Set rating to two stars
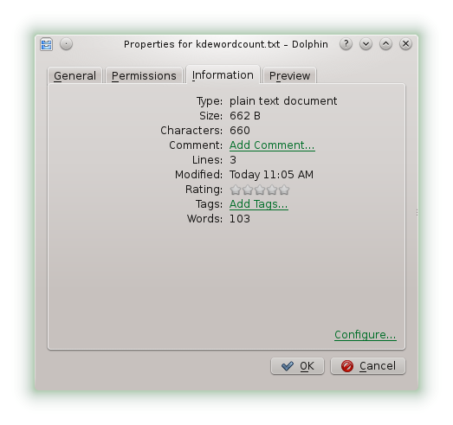The width and height of the screenshot is (453, 425). [x=248, y=190]
